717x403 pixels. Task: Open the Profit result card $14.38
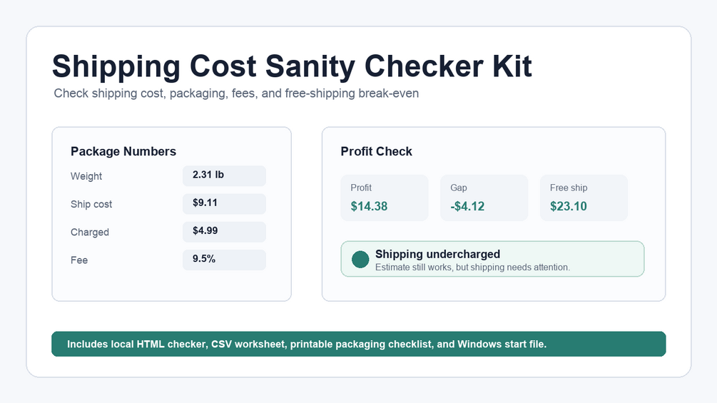pyautogui.click(x=385, y=198)
